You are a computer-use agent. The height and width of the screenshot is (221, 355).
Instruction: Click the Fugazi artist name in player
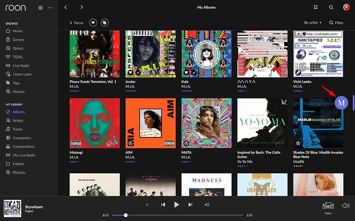pos(29,211)
